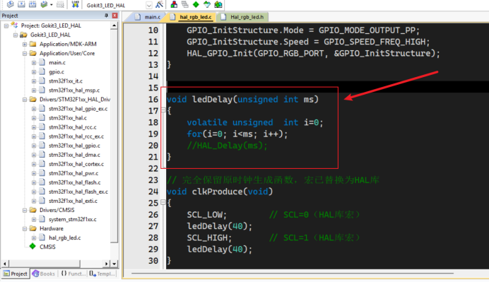Select stm32f1xx_hal_exti.c file
Viewport: 489px width, 282px height.
pyautogui.click(x=73, y=201)
